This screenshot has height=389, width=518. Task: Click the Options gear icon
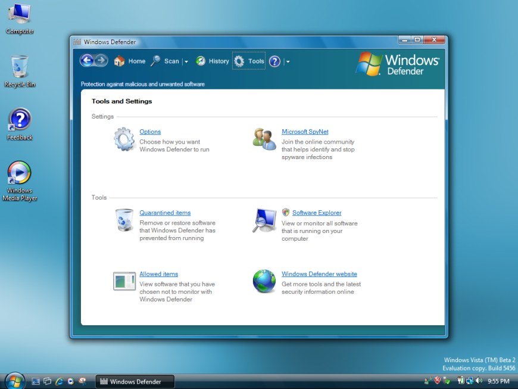coord(124,139)
